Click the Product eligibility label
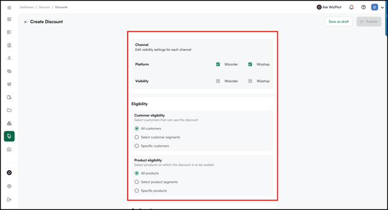This screenshot has height=210, width=388. click(148, 160)
